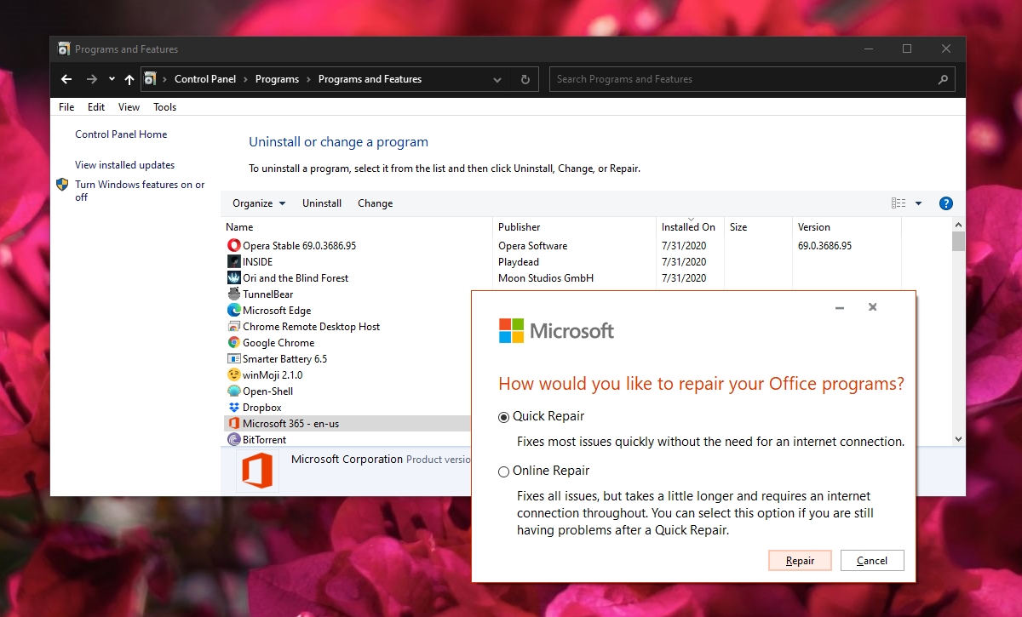Click the forward arrow navigation button
Image resolution: width=1022 pixels, height=617 pixels.
point(91,79)
